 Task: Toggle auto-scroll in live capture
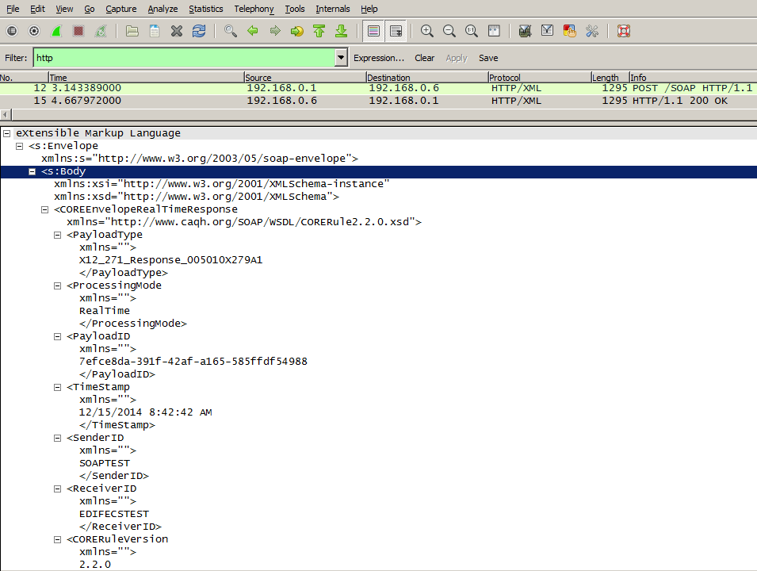click(396, 31)
